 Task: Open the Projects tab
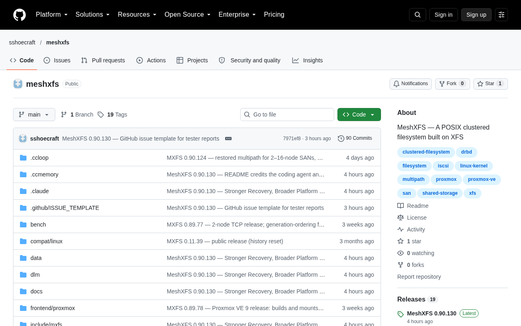(192, 60)
